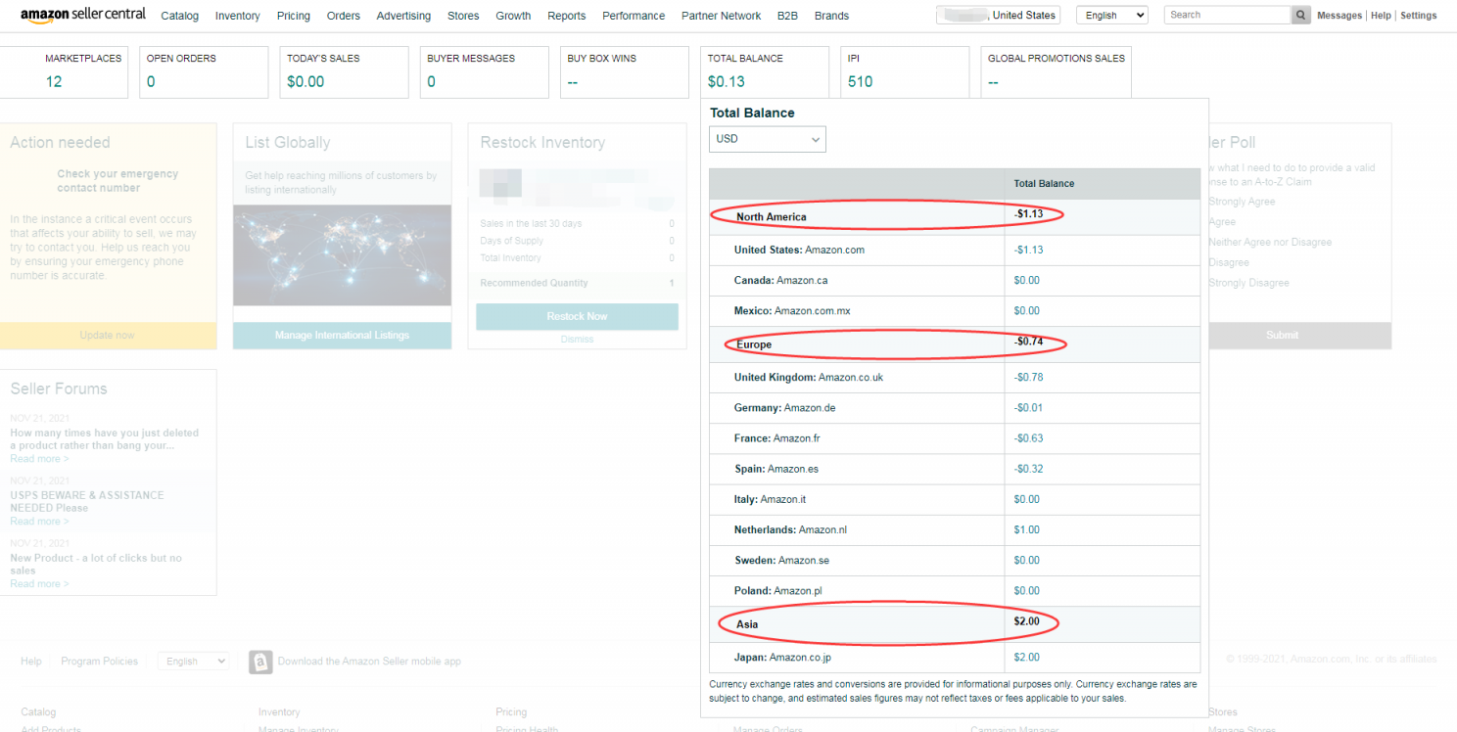Open the Advertising menu
This screenshot has width=1457, height=732.
(403, 16)
